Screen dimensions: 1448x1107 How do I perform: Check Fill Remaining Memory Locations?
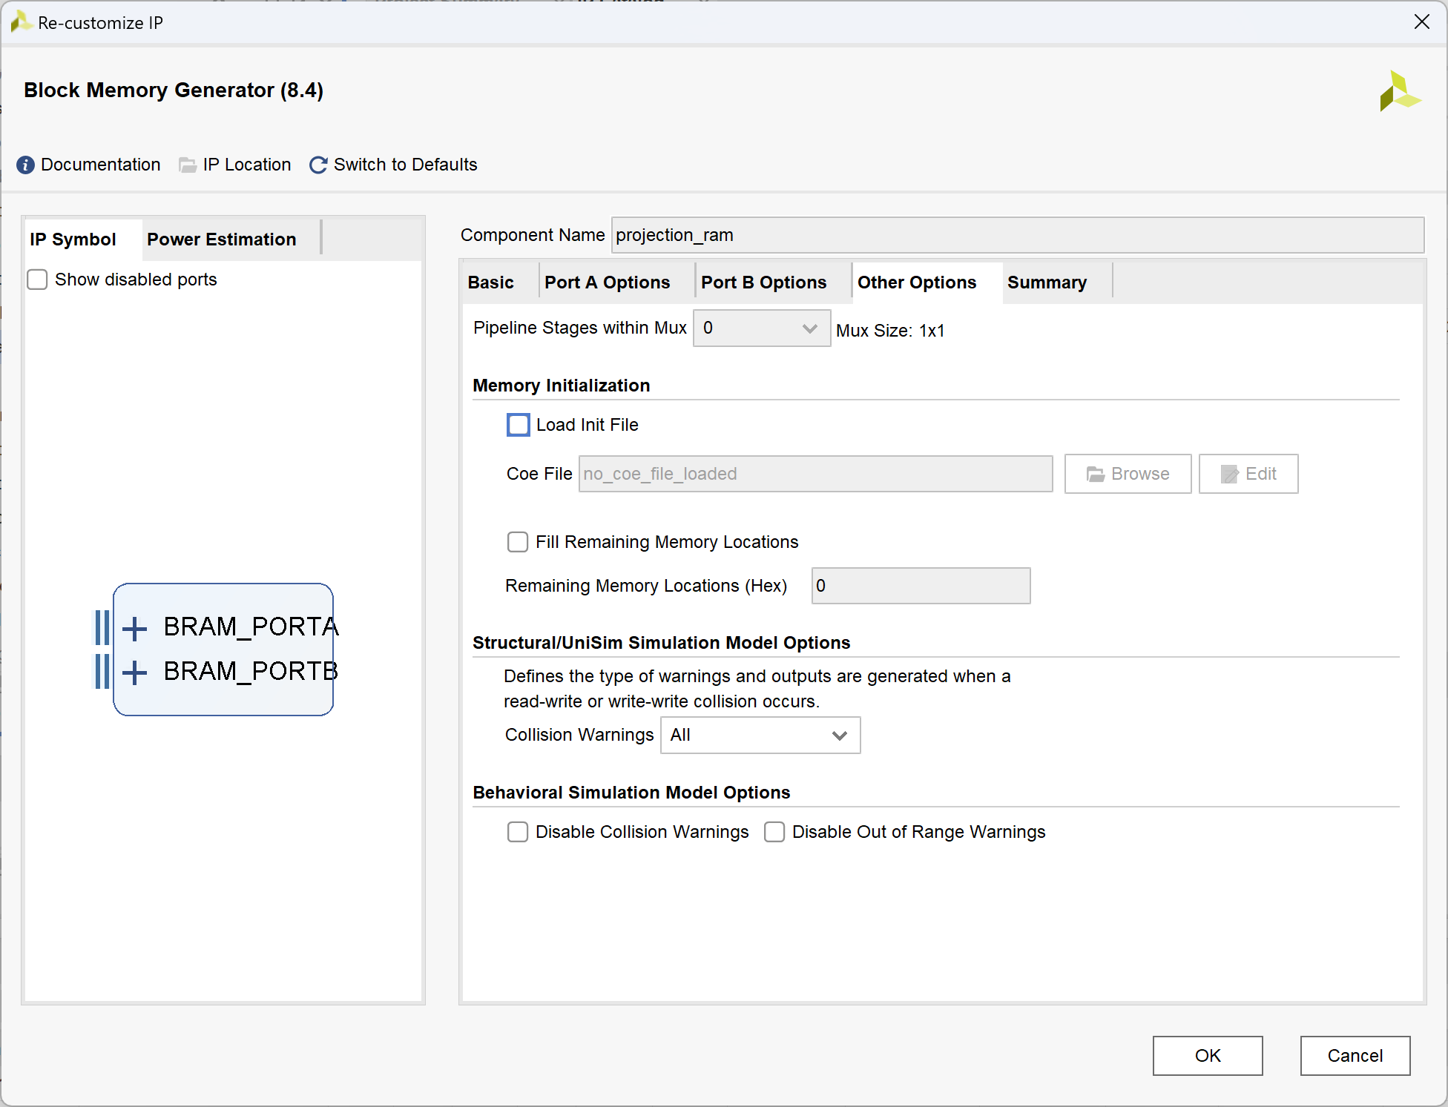pos(518,542)
